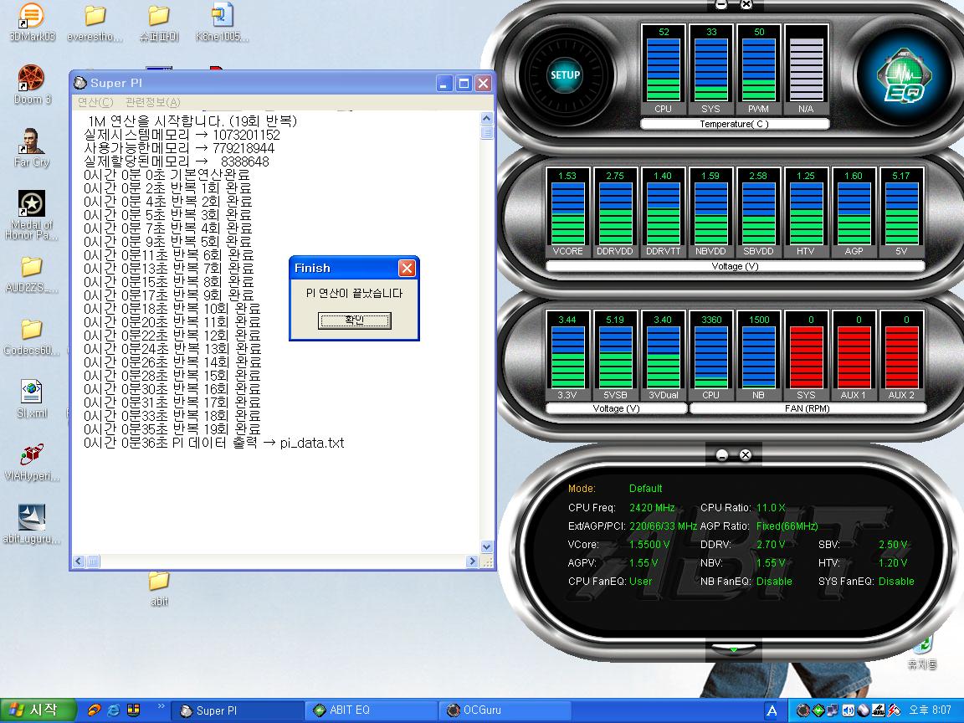Click the CPU fan gauge showing 3360
This screenshot has height=723, width=964.
pyautogui.click(x=710, y=356)
